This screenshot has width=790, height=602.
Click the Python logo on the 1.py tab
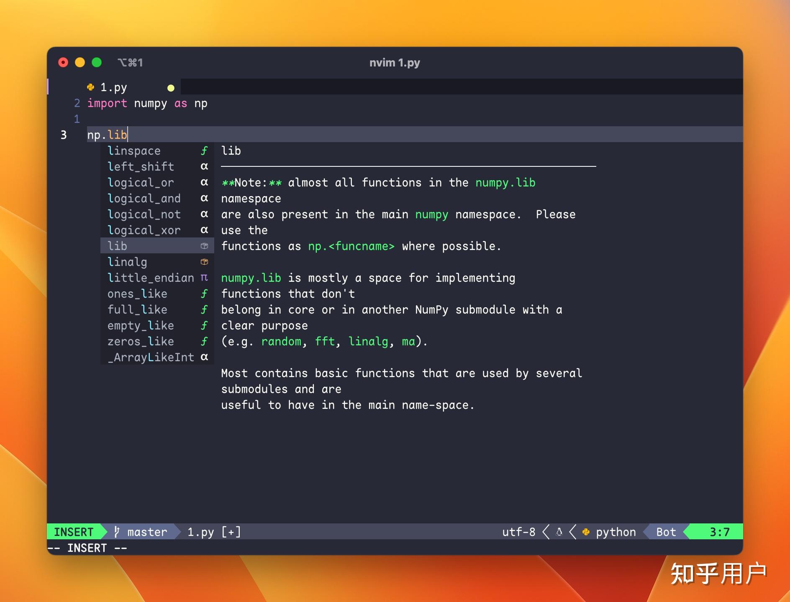tap(91, 87)
